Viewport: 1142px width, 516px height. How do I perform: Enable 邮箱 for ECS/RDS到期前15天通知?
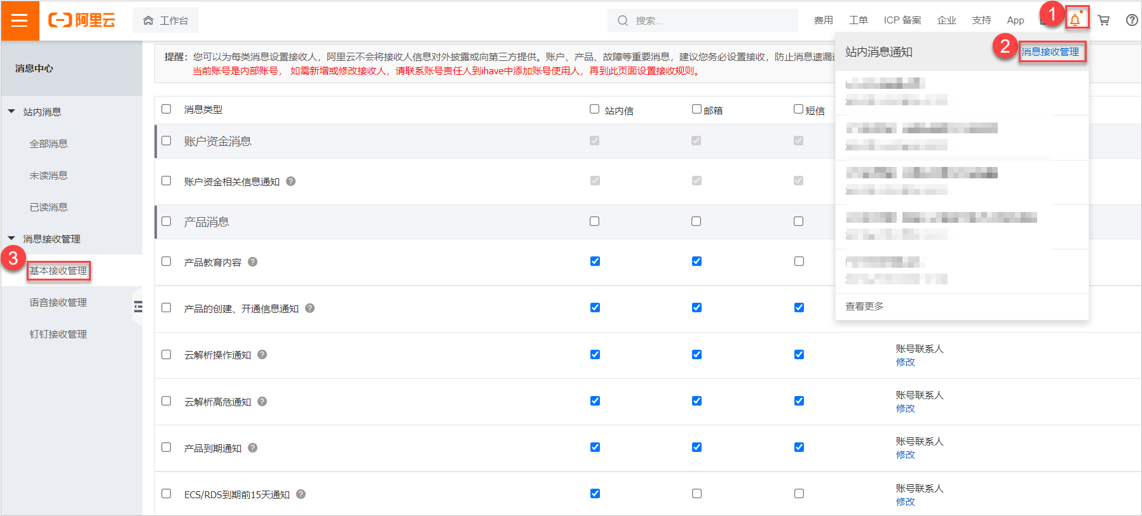pyautogui.click(x=697, y=493)
